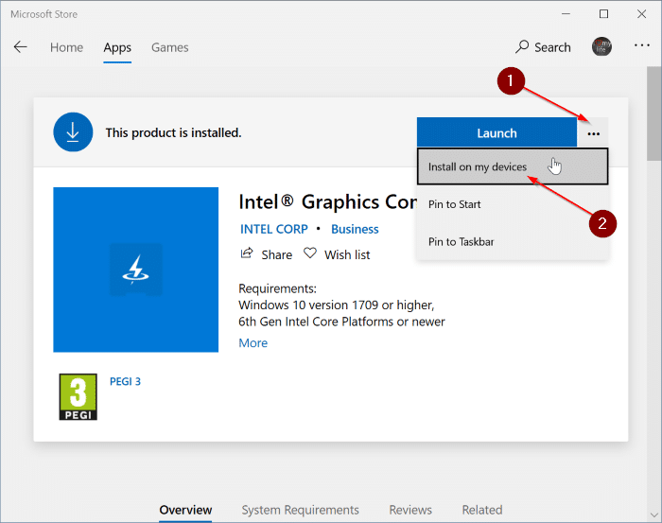Switch to the Apps tab
This screenshot has height=523, width=662.
[x=117, y=47]
